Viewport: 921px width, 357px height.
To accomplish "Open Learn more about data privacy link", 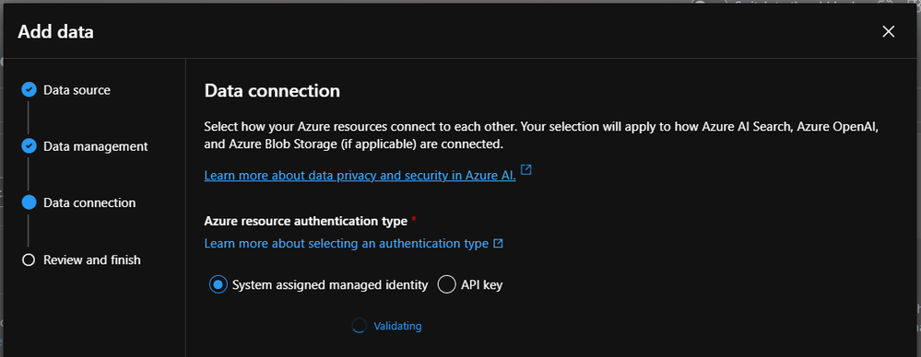I will [x=360, y=175].
